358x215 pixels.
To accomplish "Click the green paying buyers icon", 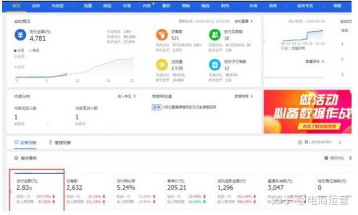I will click(215, 35).
